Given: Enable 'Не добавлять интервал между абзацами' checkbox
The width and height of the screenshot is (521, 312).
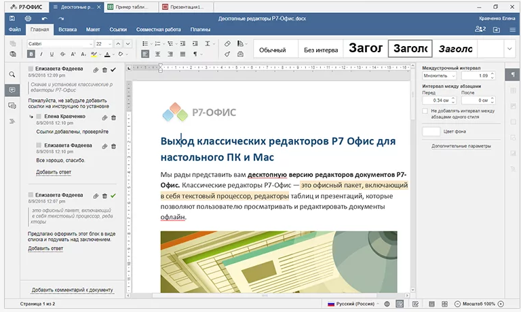Looking at the screenshot, I should click(425, 111).
